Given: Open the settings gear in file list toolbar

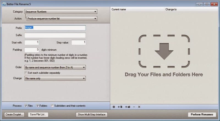Looking at the screenshot, I should [114, 107].
